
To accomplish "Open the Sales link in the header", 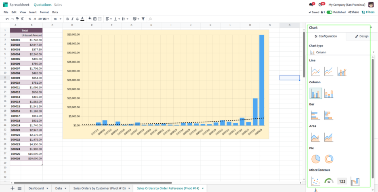I will pyautogui.click(x=58, y=4).
